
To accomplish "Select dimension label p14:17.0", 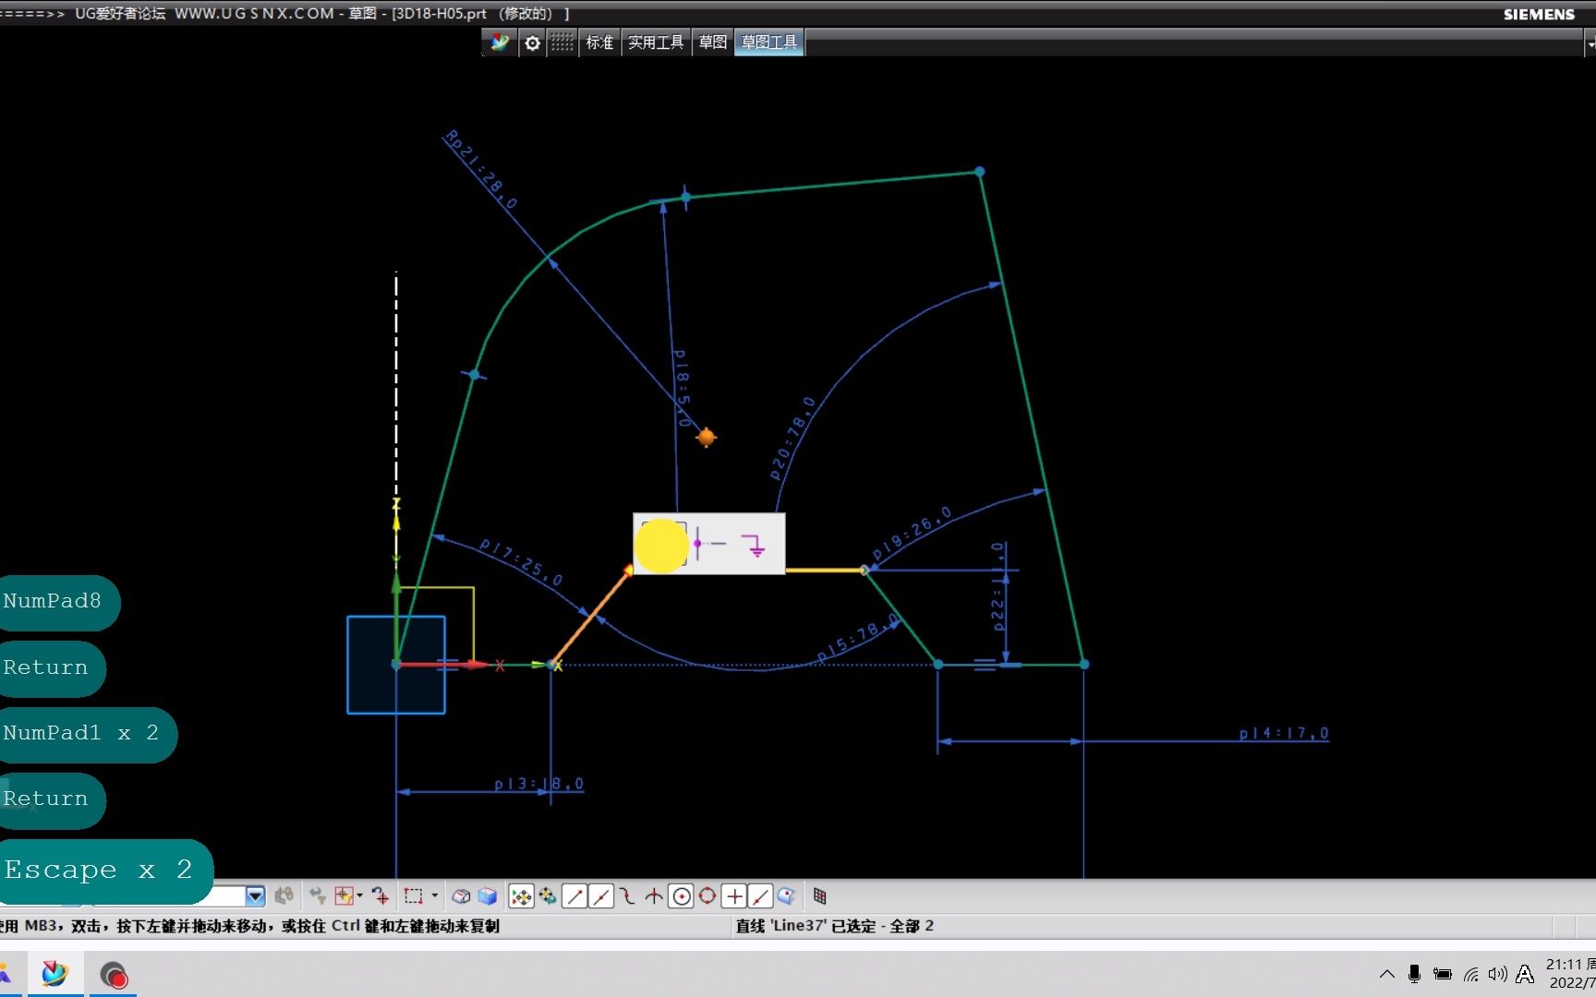I will pos(1284,733).
